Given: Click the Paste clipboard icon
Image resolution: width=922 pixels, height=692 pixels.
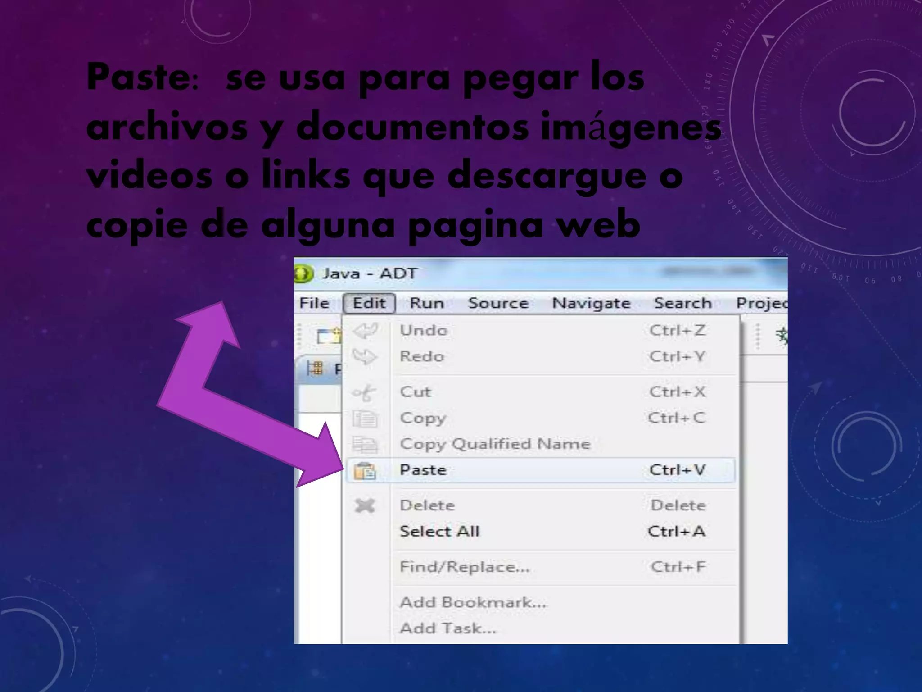Looking at the screenshot, I should [364, 471].
